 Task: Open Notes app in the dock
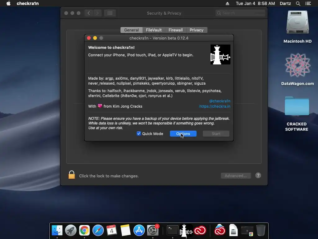(125, 230)
